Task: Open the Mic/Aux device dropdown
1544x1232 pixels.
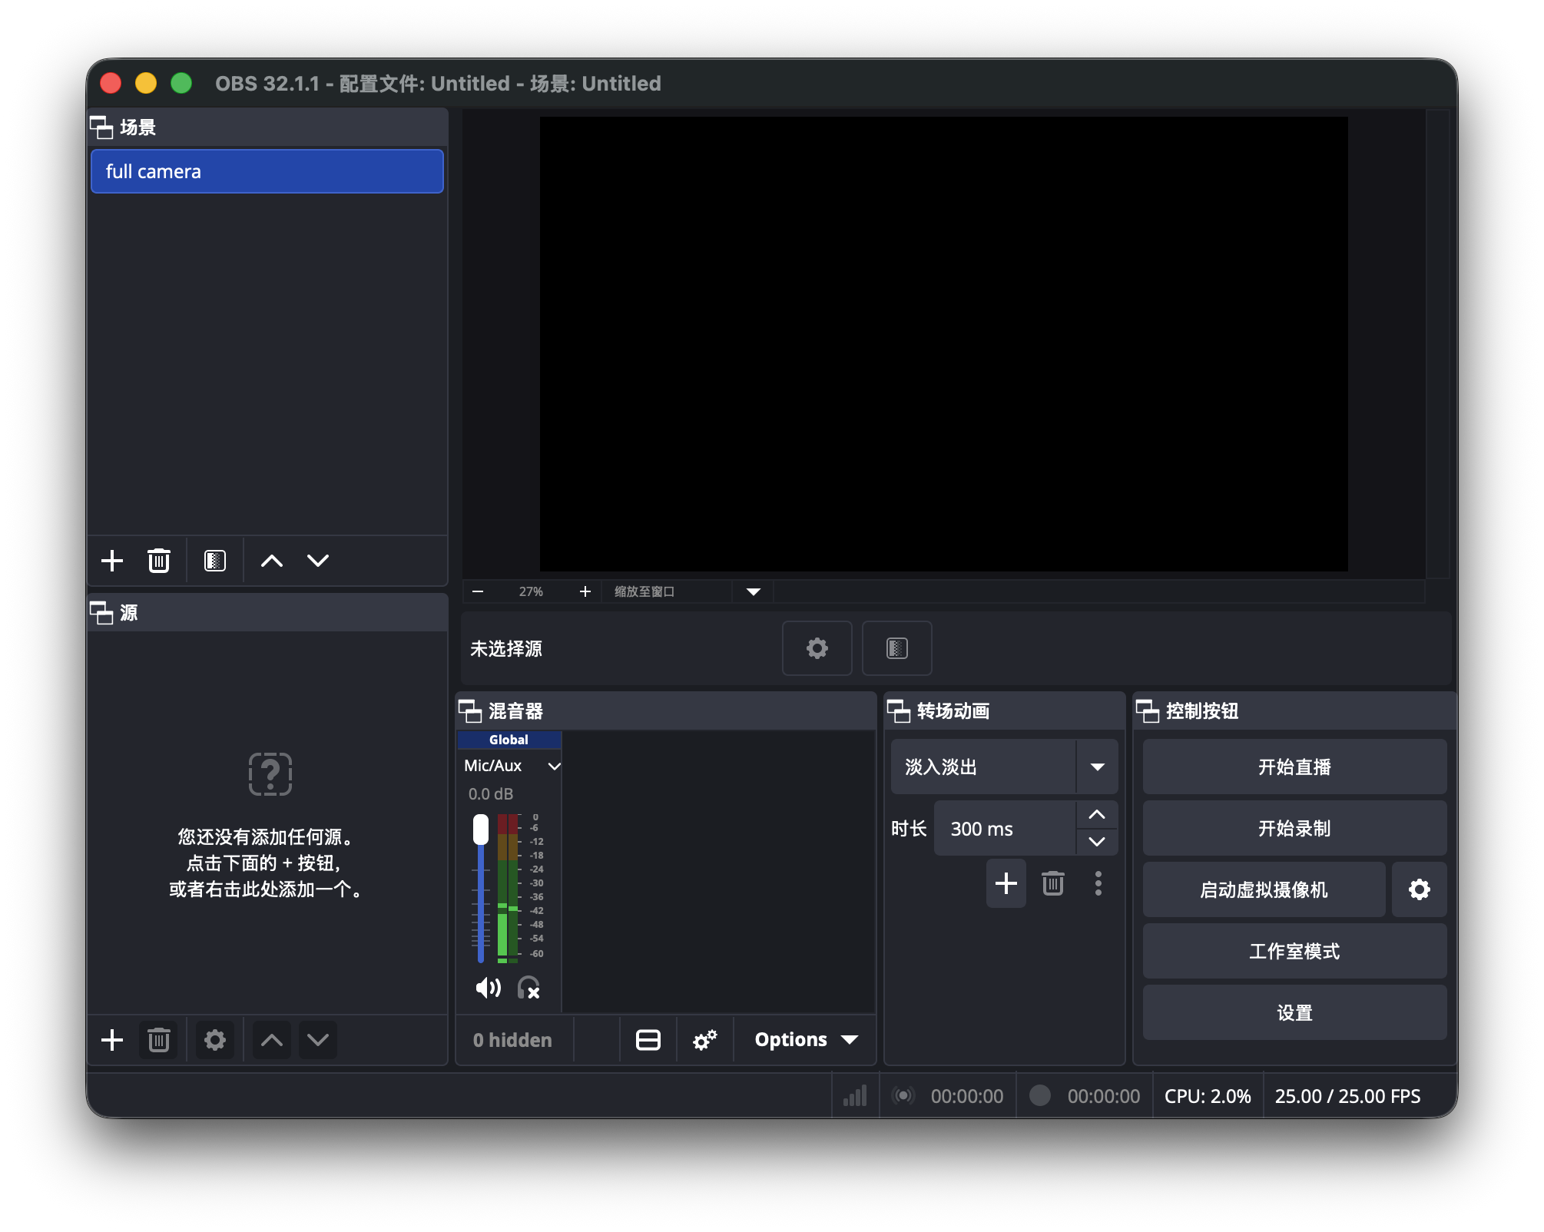Action: tap(555, 766)
